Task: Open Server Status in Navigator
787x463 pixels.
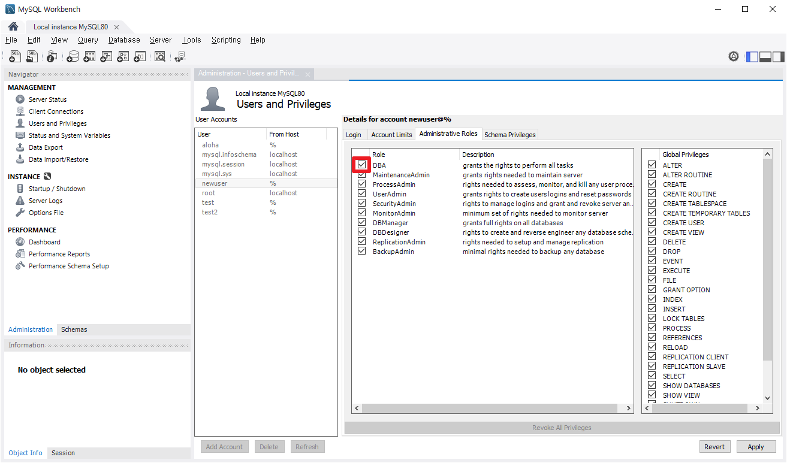Action: pos(47,99)
